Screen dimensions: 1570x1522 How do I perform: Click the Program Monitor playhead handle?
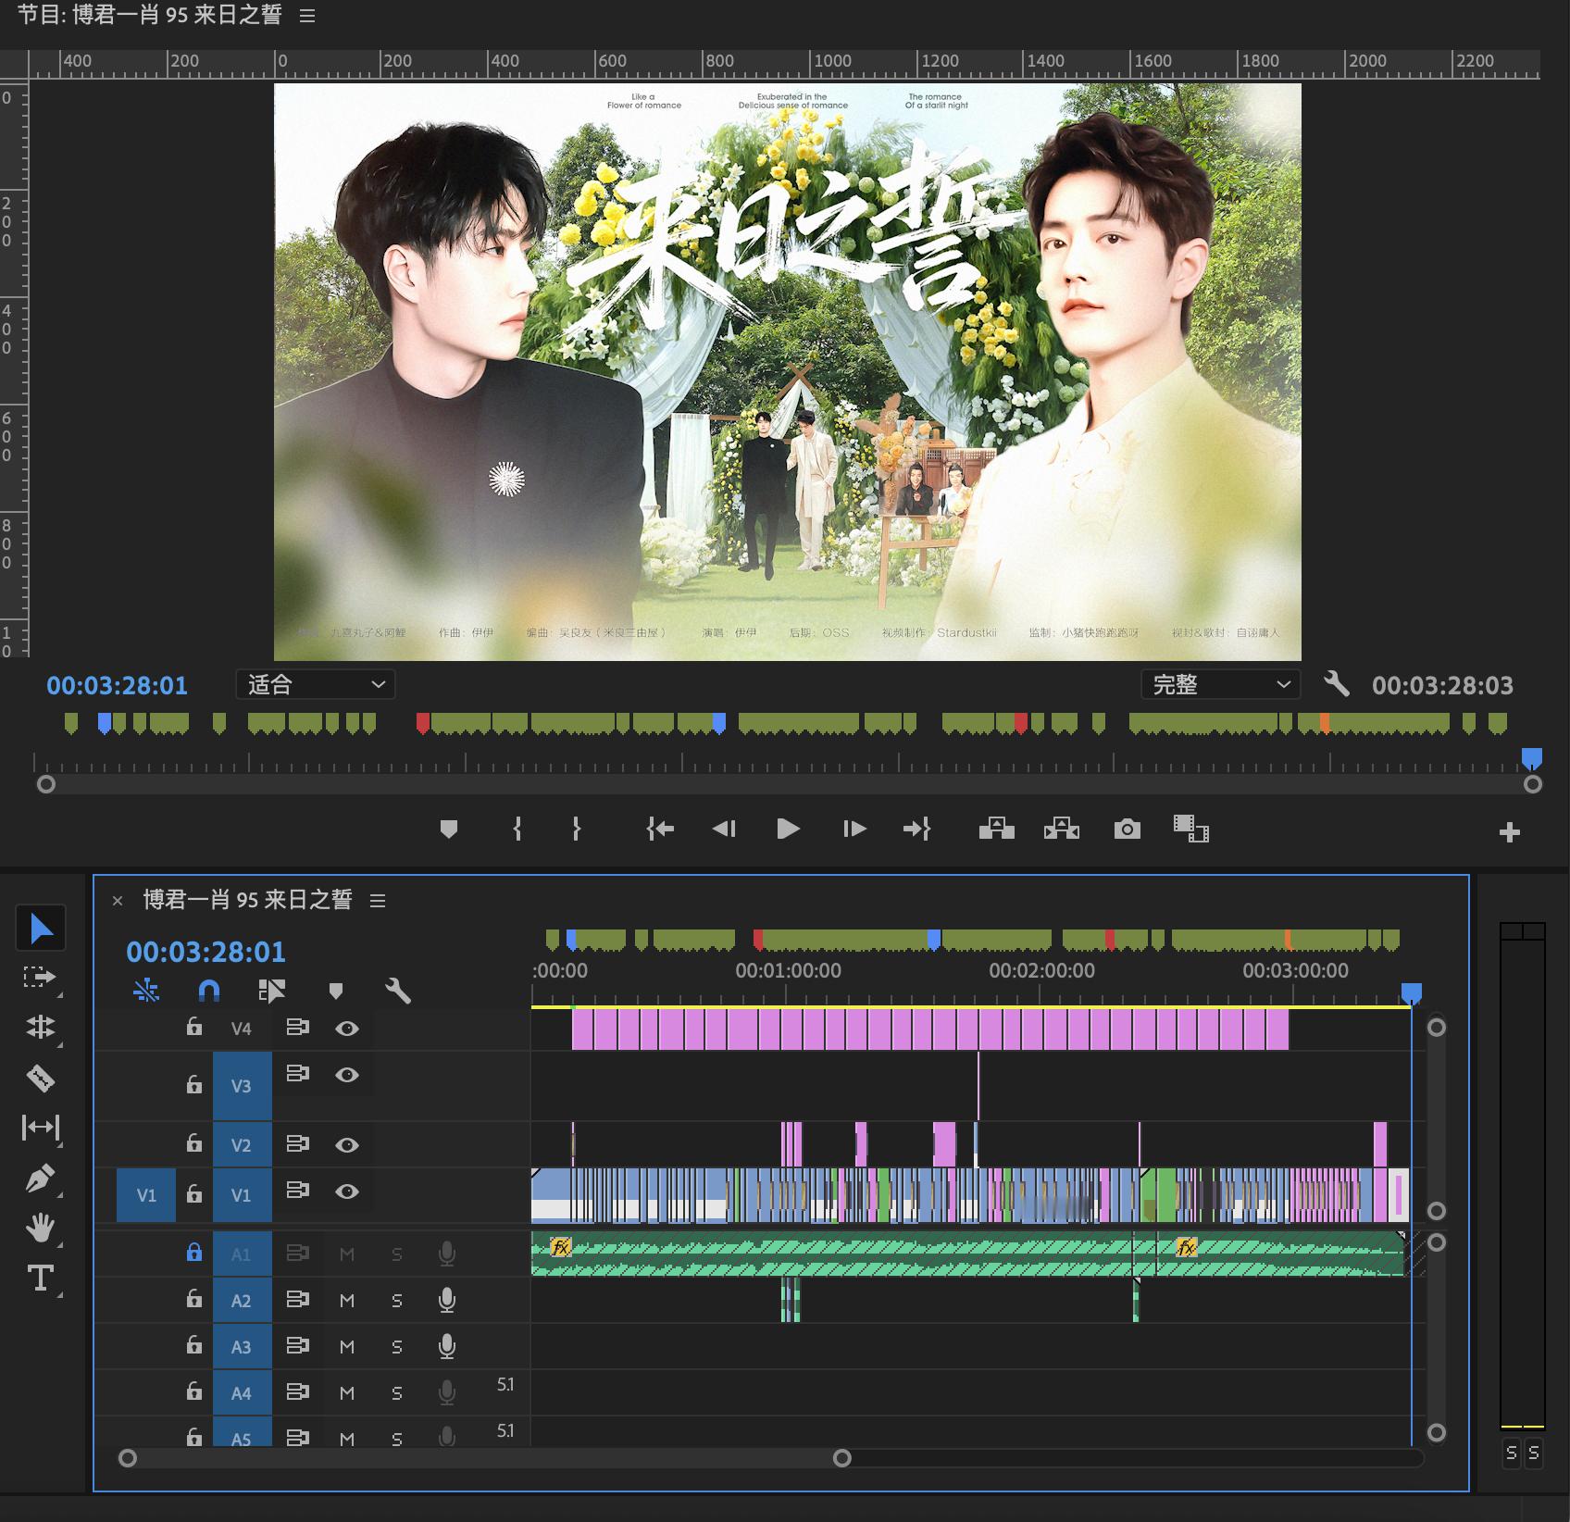(1532, 759)
